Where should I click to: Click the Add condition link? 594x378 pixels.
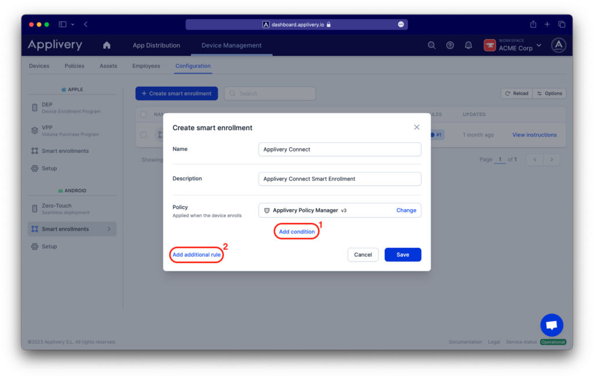296,232
